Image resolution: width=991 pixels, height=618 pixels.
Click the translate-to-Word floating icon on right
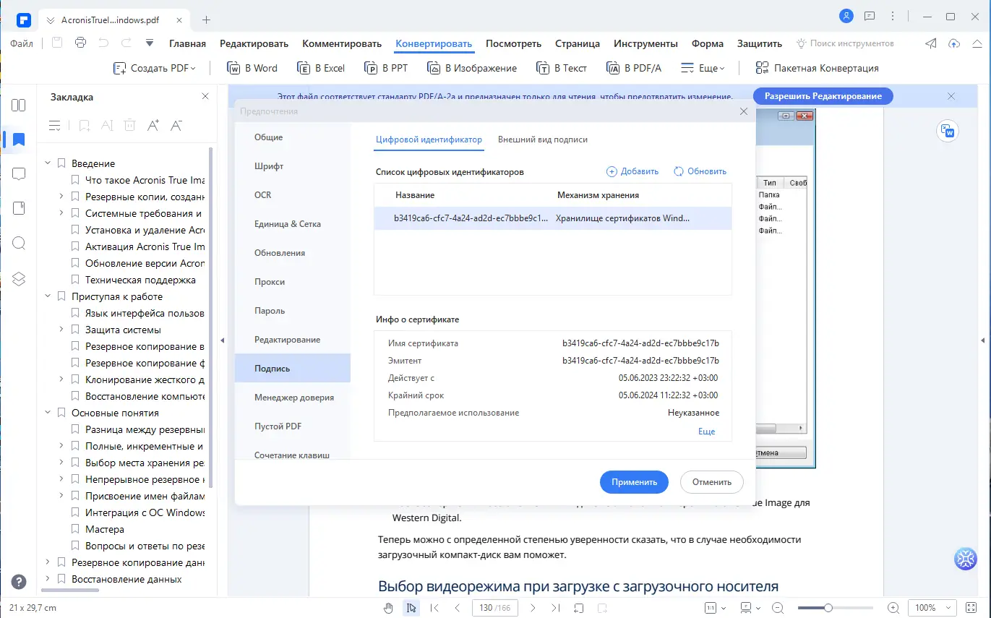947,131
